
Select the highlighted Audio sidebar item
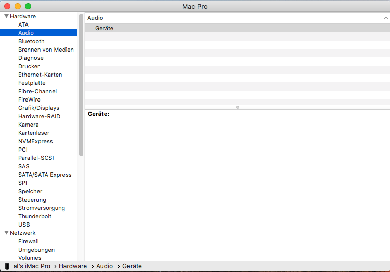tap(38, 33)
